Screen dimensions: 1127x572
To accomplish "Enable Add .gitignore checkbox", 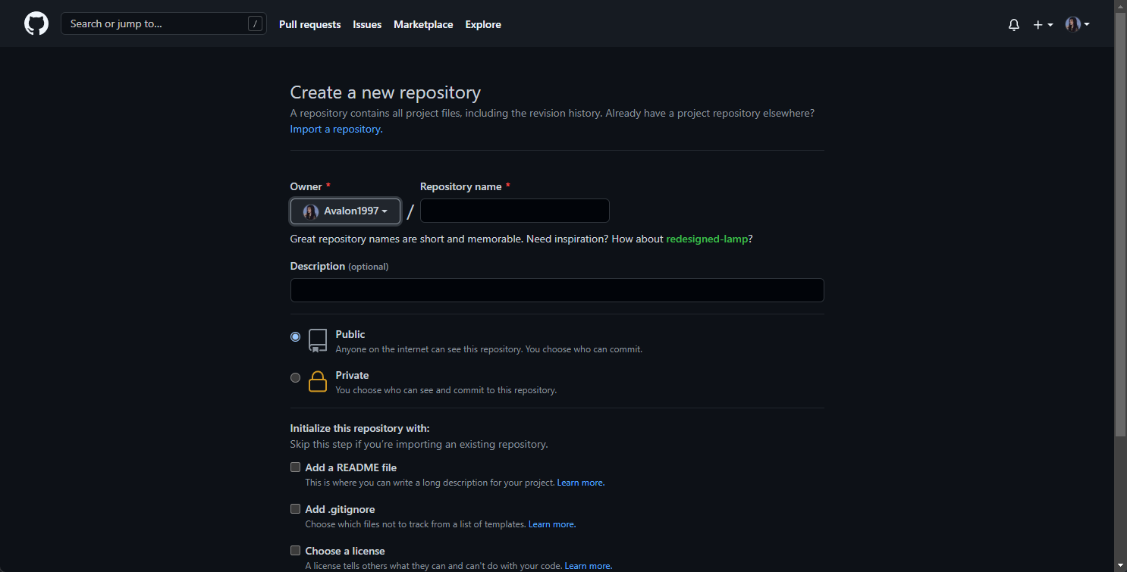I will point(296,509).
